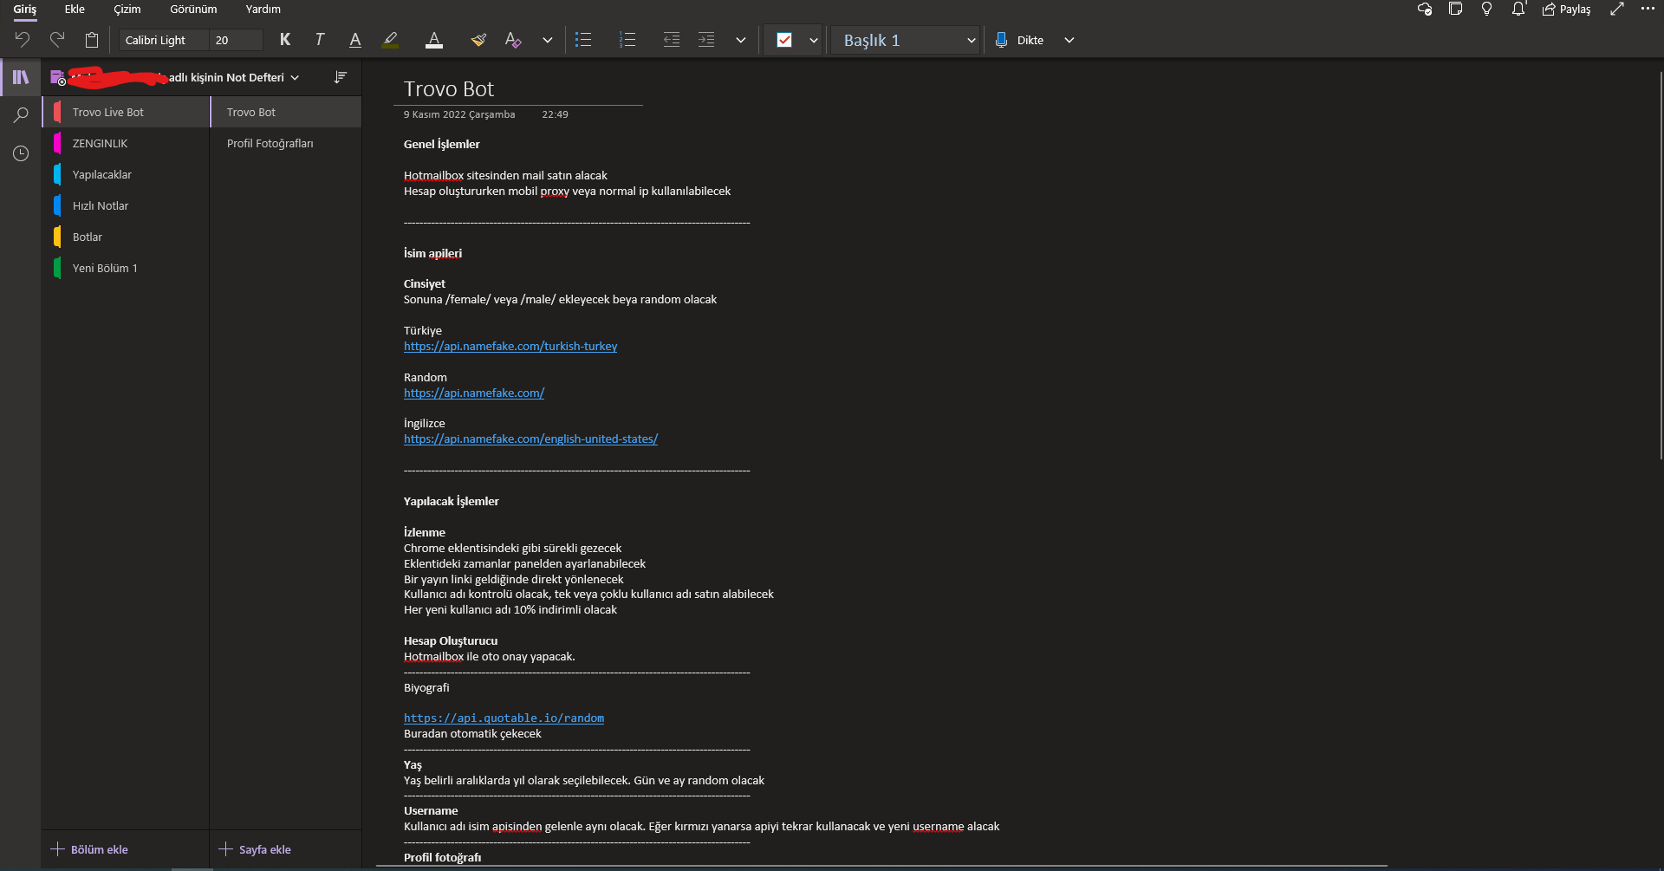
Task: Open the Hızlı Notlar section
Action: click(x=127, y=205)
